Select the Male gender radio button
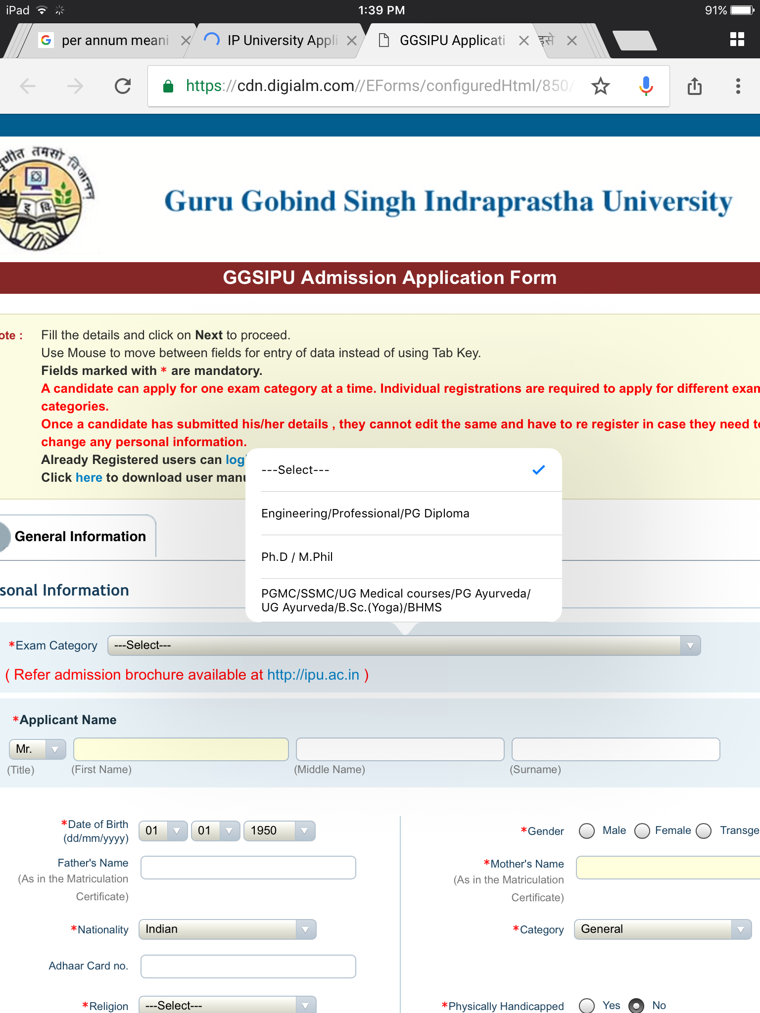760x1013 pixels. point(587,831)
